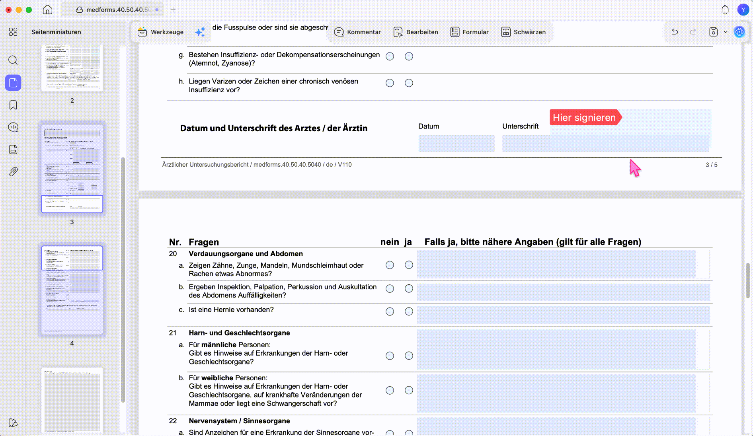This screenshot has height=436, width=753.
Task: Click the Hier signieren tag
Action: click(x=585, y=117)
